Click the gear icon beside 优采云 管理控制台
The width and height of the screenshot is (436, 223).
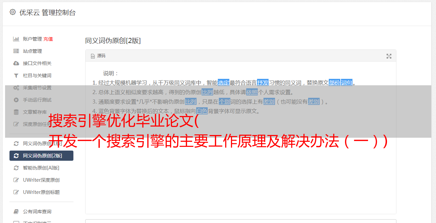[x=13, y=12]
